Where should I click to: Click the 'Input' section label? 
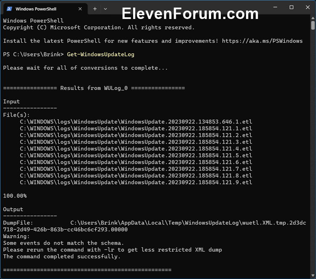pyautogui.click(x=11, y=102)
